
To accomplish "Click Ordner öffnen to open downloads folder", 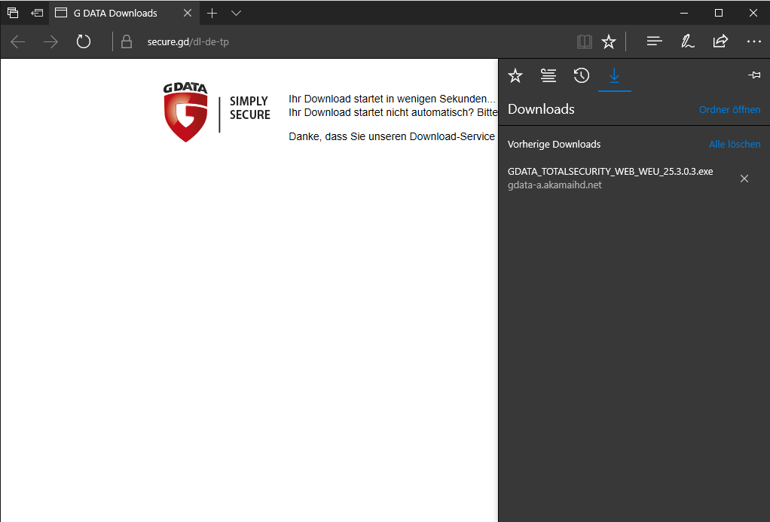I will 729,110.
